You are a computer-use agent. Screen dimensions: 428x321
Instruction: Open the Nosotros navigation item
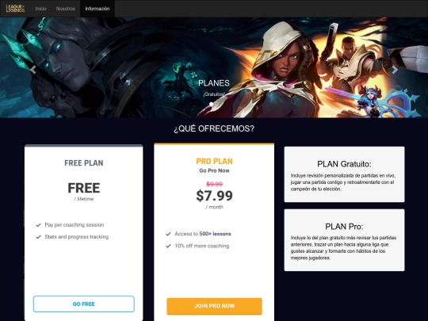(x=66, y=9)
